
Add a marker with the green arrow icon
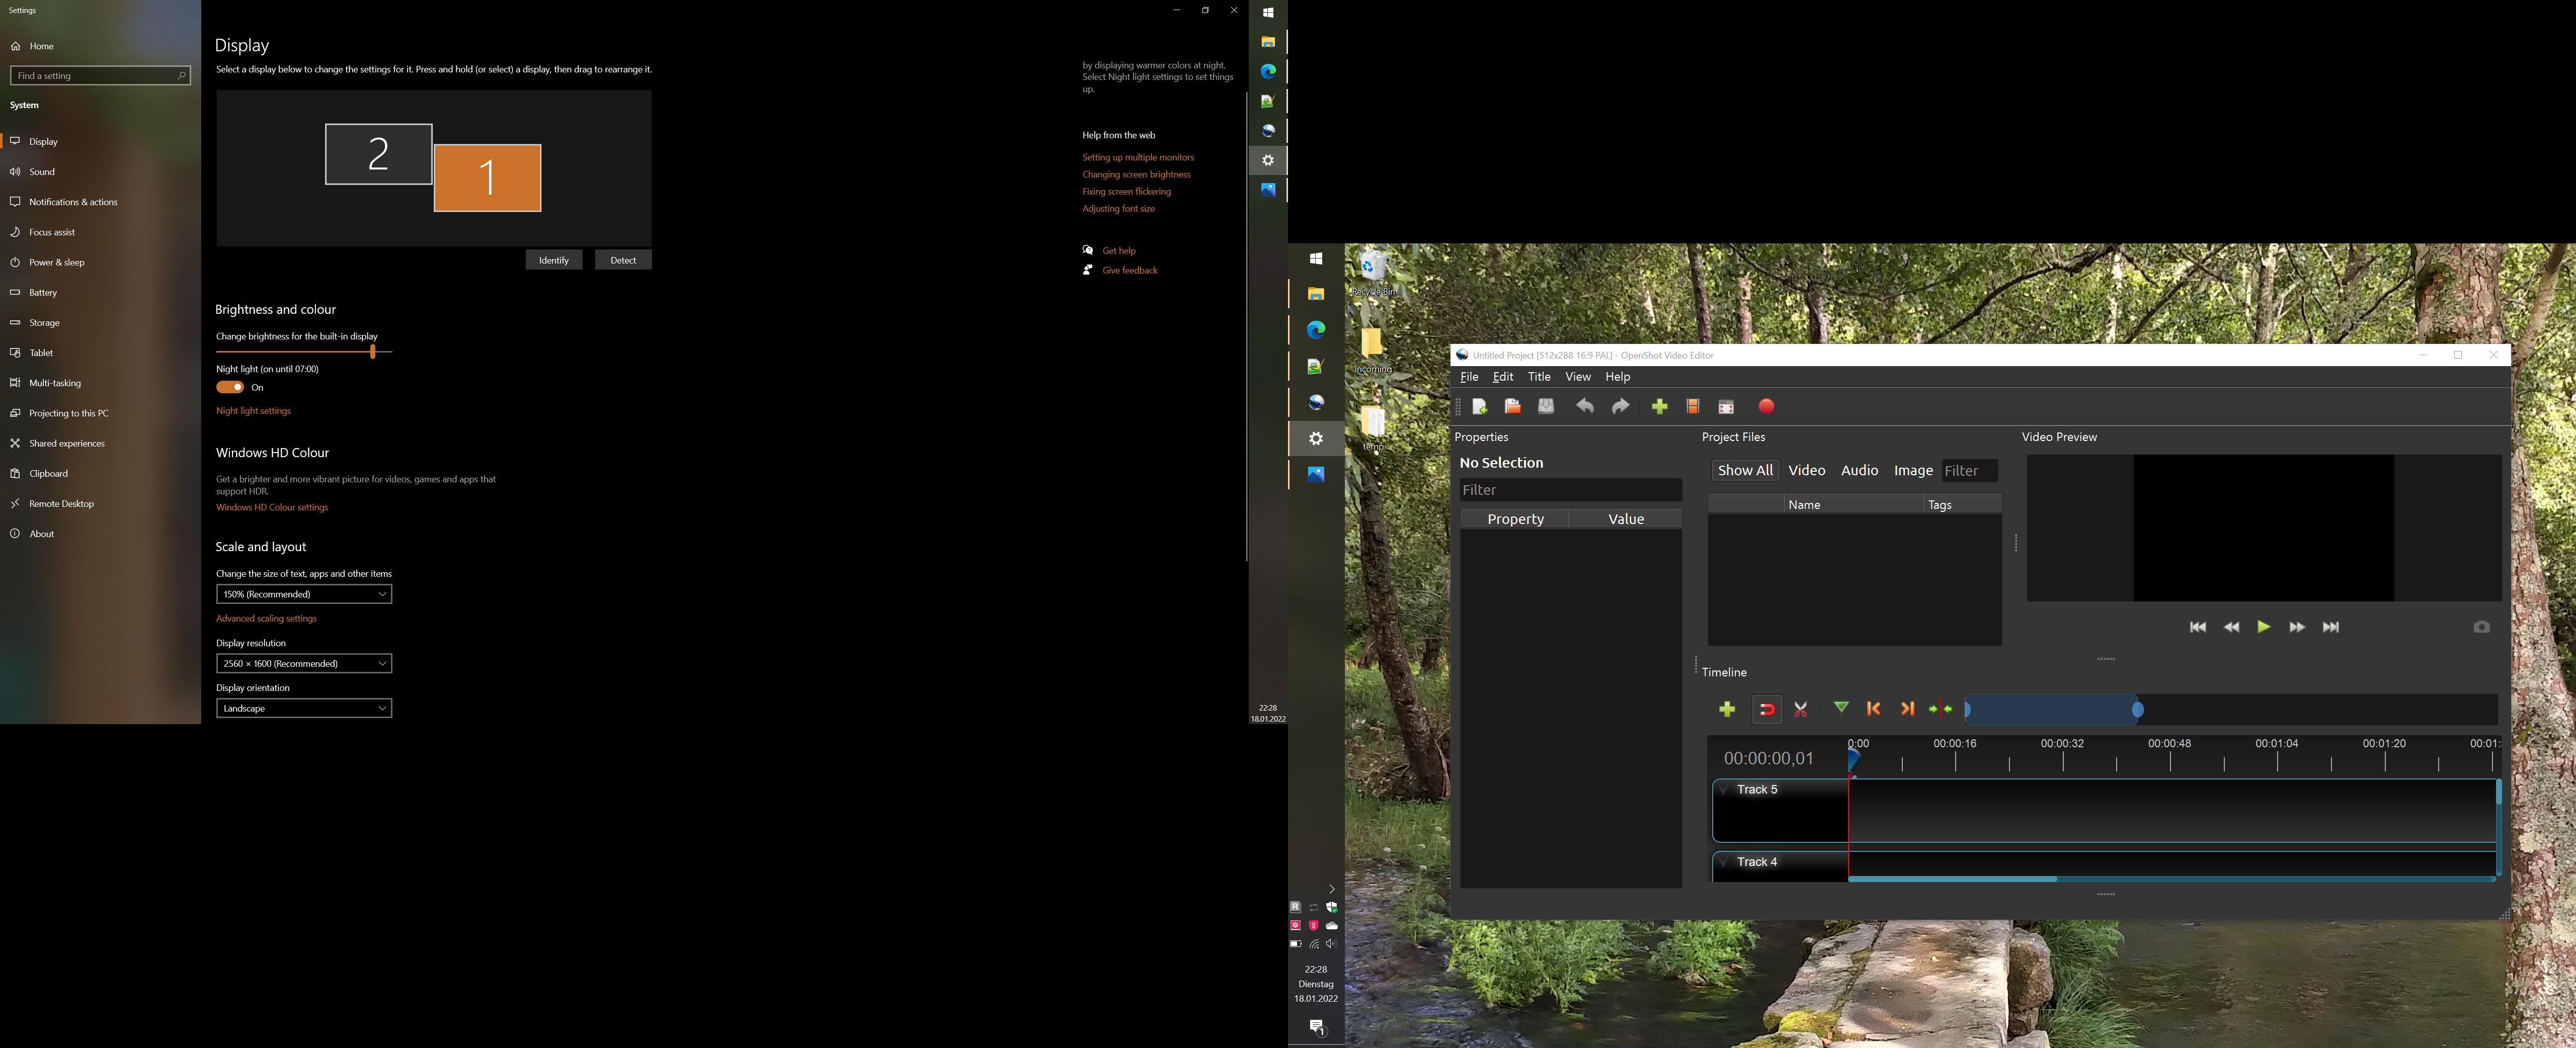coord(1841,710)
